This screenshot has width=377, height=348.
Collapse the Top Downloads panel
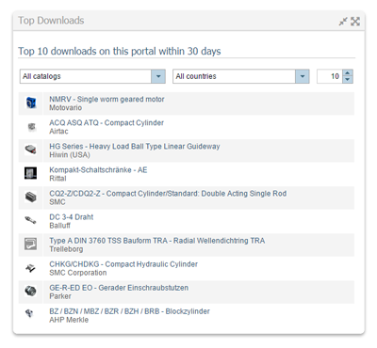point(343,22)
